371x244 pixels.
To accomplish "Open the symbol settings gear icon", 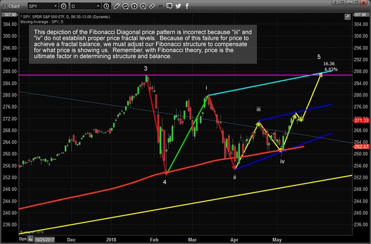I will (x=63, y=6).
